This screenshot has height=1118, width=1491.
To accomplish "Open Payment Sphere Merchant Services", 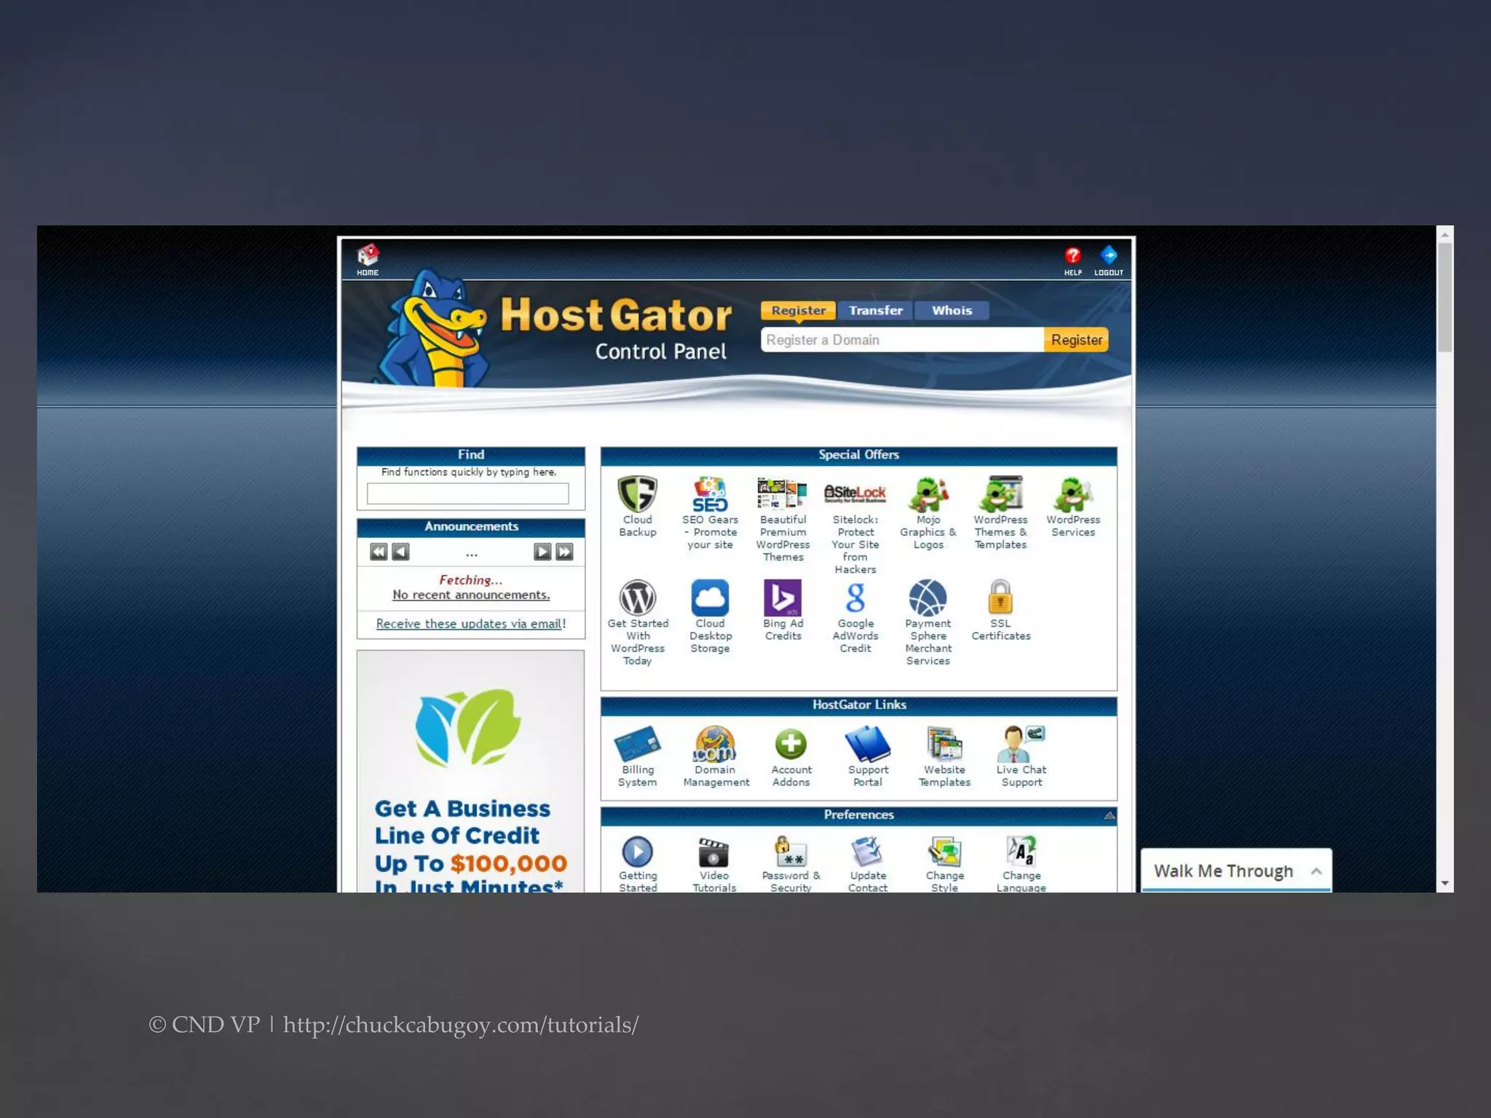I will coord(928,622).
